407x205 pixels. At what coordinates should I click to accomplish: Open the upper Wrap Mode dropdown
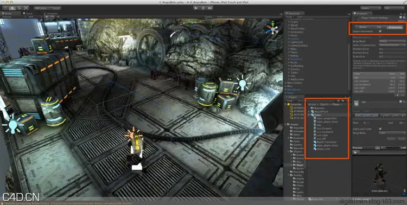(x=392, y=41)
